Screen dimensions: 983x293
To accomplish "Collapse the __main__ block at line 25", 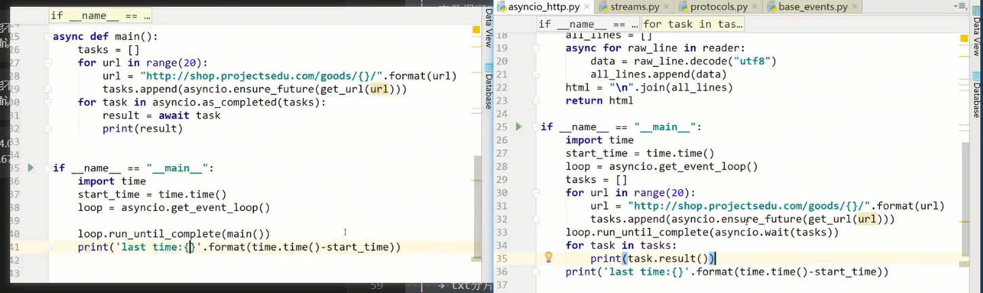I will 536,127.
